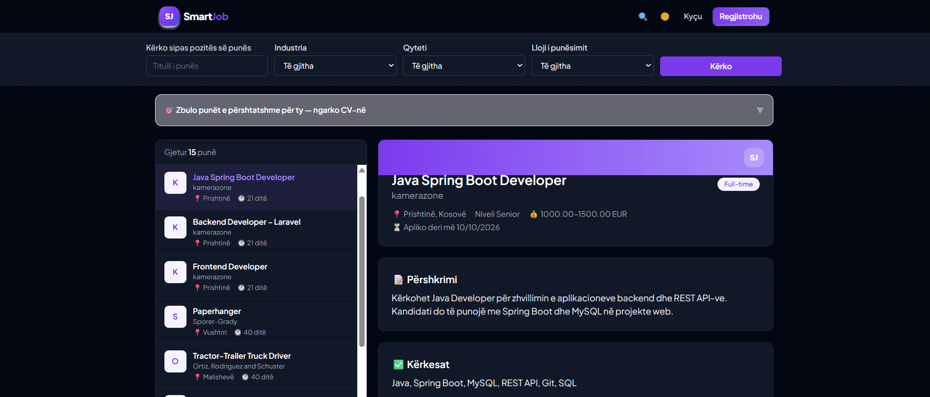Click the pin icon next to Prishtinë, Kosovë

pyautogui.click(x=397, y=214)
